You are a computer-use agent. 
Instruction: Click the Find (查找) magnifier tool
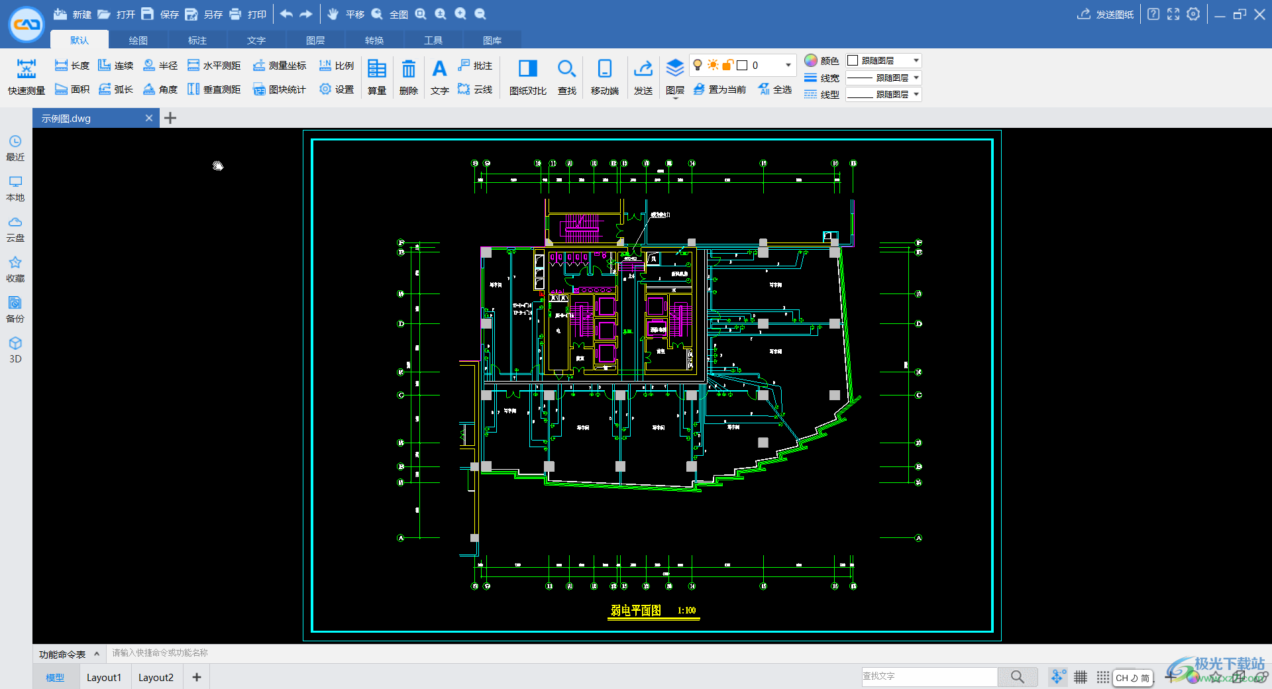pyautogui.click(x=566, y=77)
